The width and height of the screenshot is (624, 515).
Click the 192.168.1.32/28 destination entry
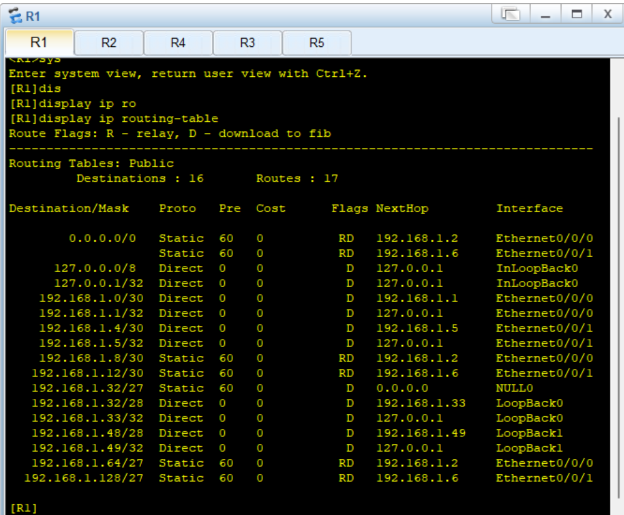87,403
